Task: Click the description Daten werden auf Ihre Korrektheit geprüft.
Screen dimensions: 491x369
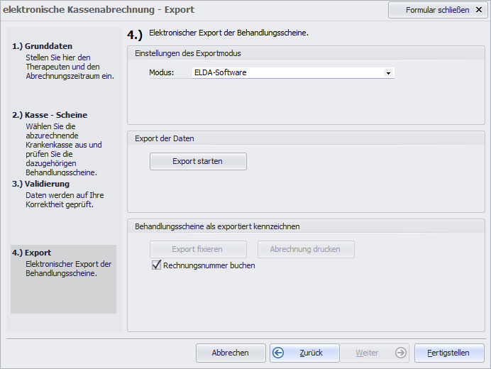Action: tap(65, 200)
